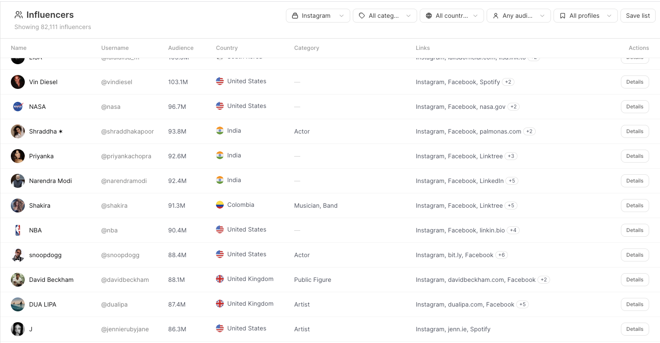Click snoopdogg's profile avatar
The height and width of the screenshot is (343, 660).
18,255
